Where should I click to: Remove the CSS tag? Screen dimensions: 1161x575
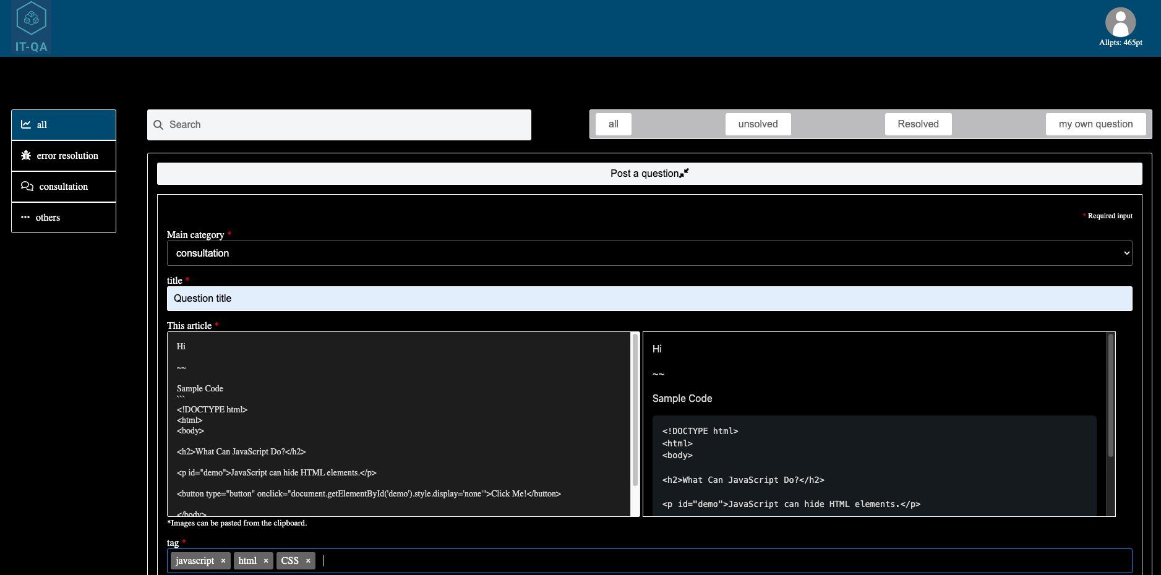coord(308,561)
